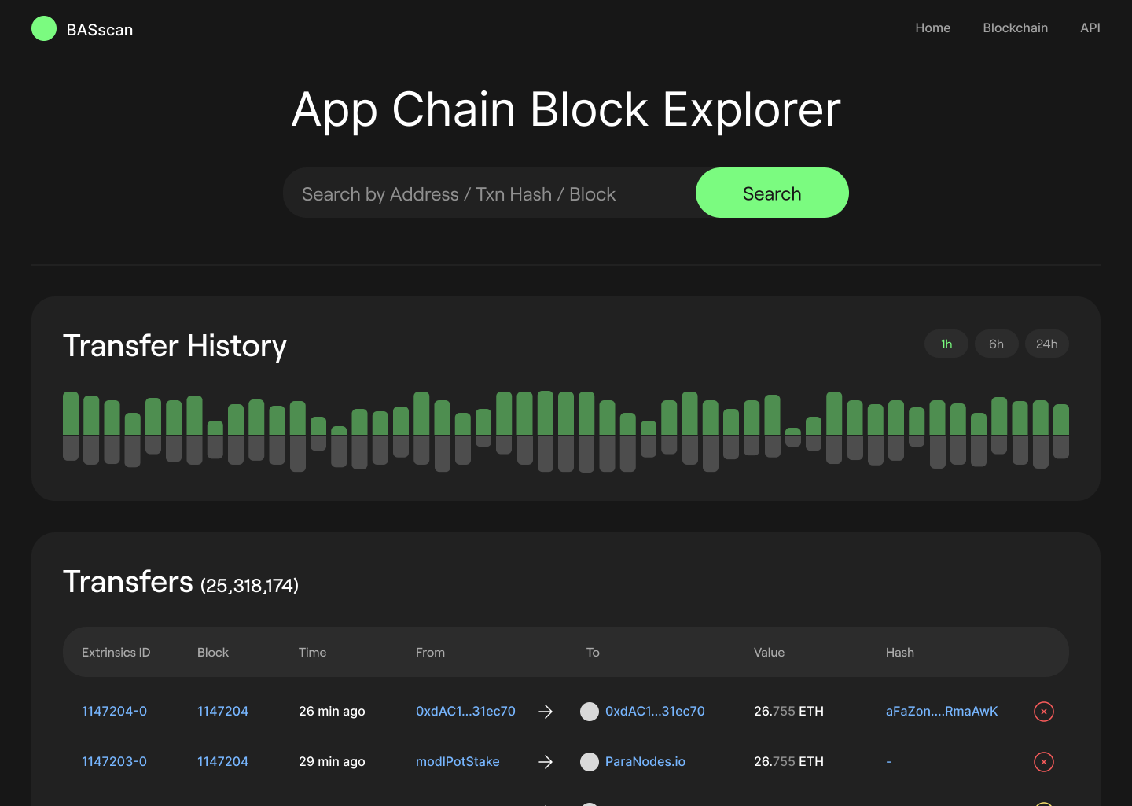The height and width of the screenshot is (806, 1132).
Task: Open extrinsic 1147204-0 link
Action: (x=114, y=712)
